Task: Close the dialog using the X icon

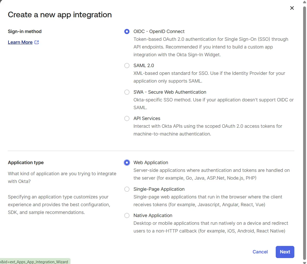Action: [x=292, y=8]
